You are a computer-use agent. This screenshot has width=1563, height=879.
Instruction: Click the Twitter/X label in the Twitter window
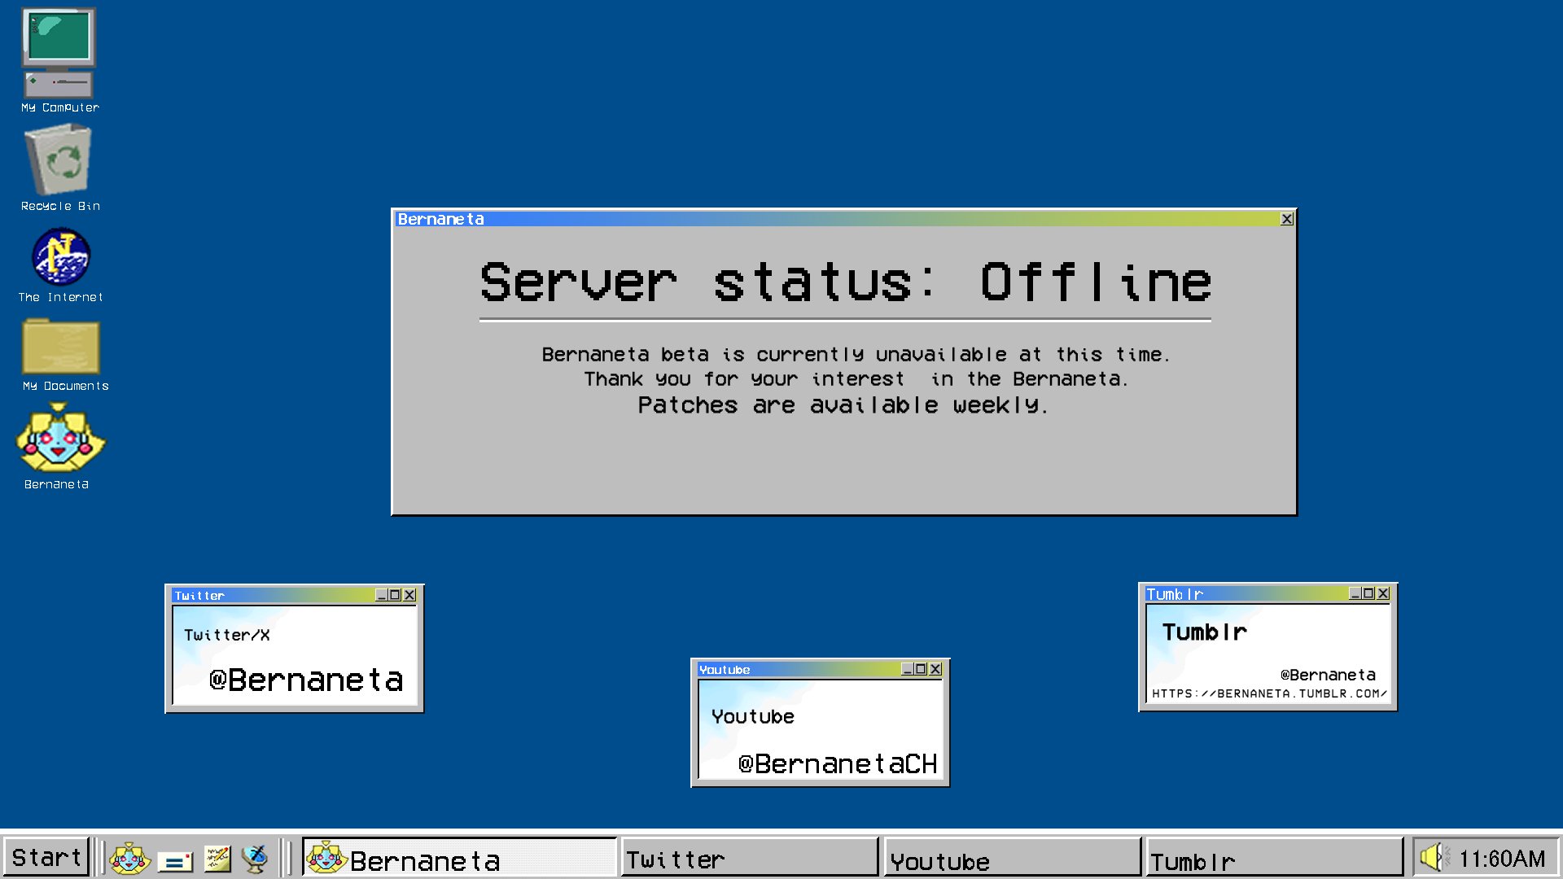click(x=226, y=635)
